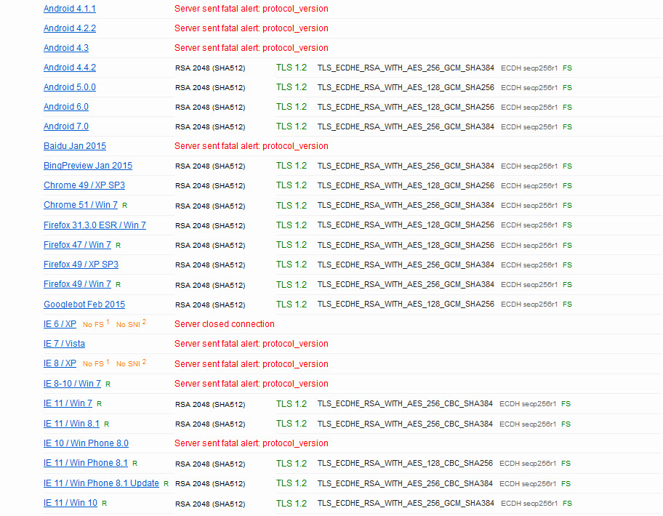Open the IE 11 / Win 10 link
663x516 pixels.
click(x=71, y=503)
